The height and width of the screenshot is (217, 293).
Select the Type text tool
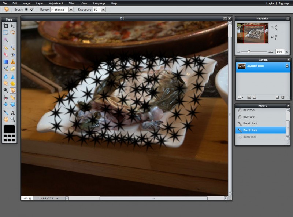click(x=13, y=112)
